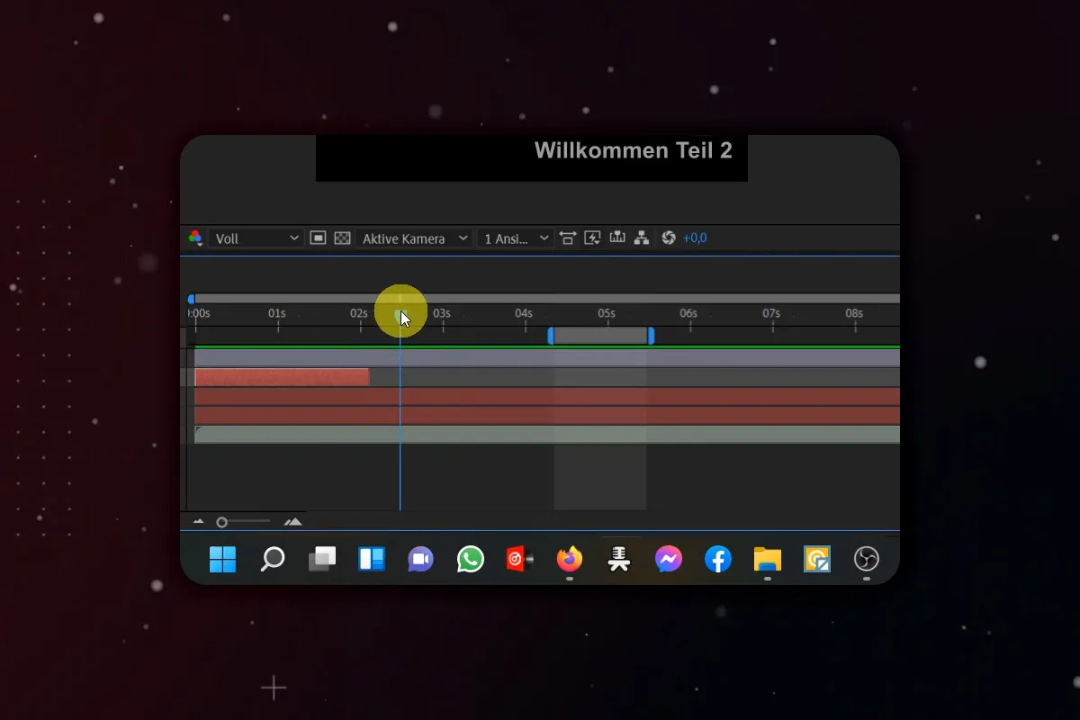Jump to the 05s ruler mark
Image resolution: width=1080 pixels, height=720 pixels.
tap(607, 314)
